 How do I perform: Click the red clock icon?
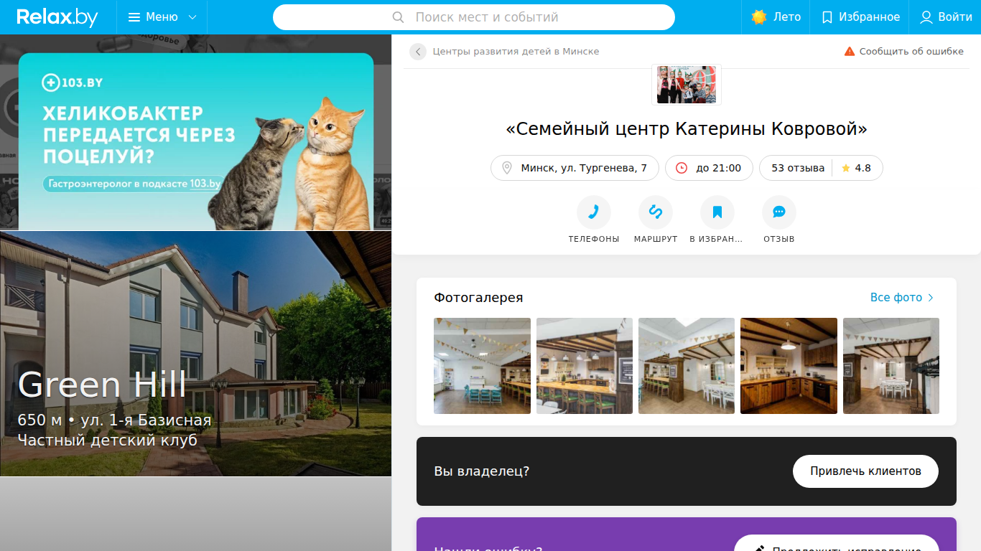[x=682, y=168]
